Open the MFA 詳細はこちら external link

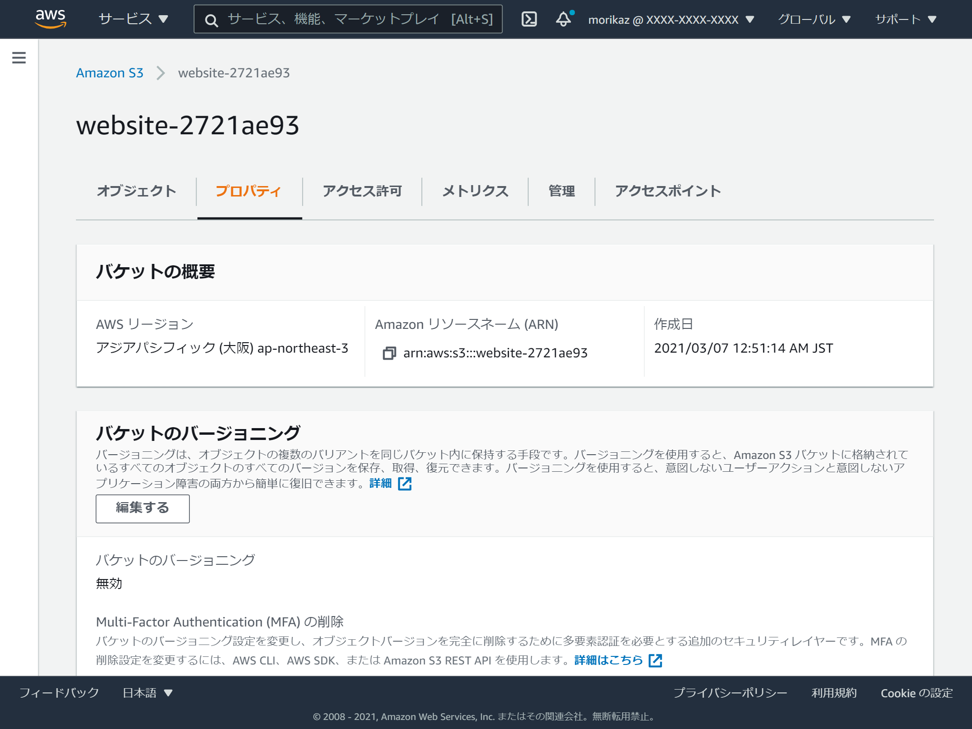pos(608,660)
